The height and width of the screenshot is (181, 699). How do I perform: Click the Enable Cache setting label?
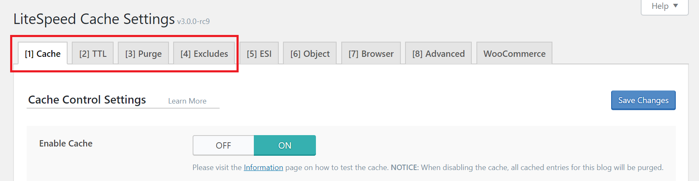(x=66, y=144)
